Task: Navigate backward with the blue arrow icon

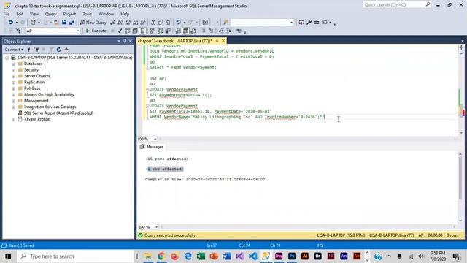Action: pyautogui.click(x=11, y=23)
